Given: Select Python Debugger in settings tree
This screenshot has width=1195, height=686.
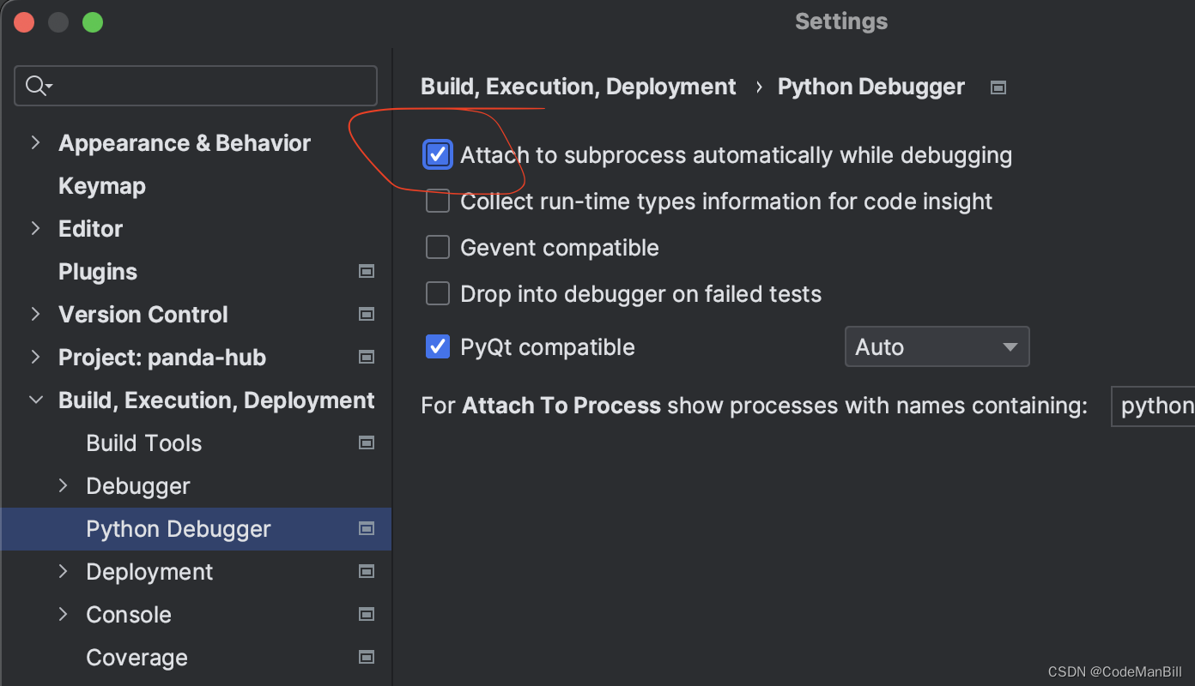Looking at the screenshot, I should pos(196,529).
